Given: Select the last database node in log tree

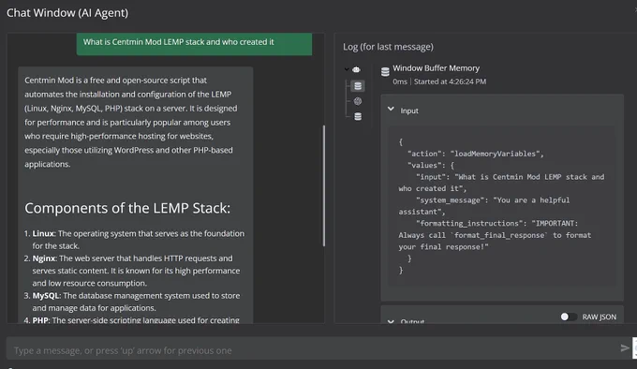Looking at the screenshot, I should tap(358, 116).
